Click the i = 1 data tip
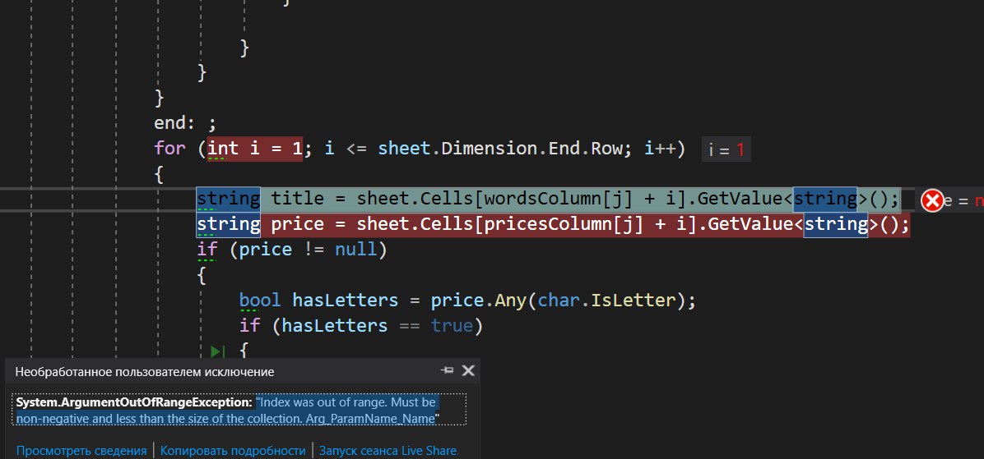Screen dimensions: 984x459 (x=726, y=149)
